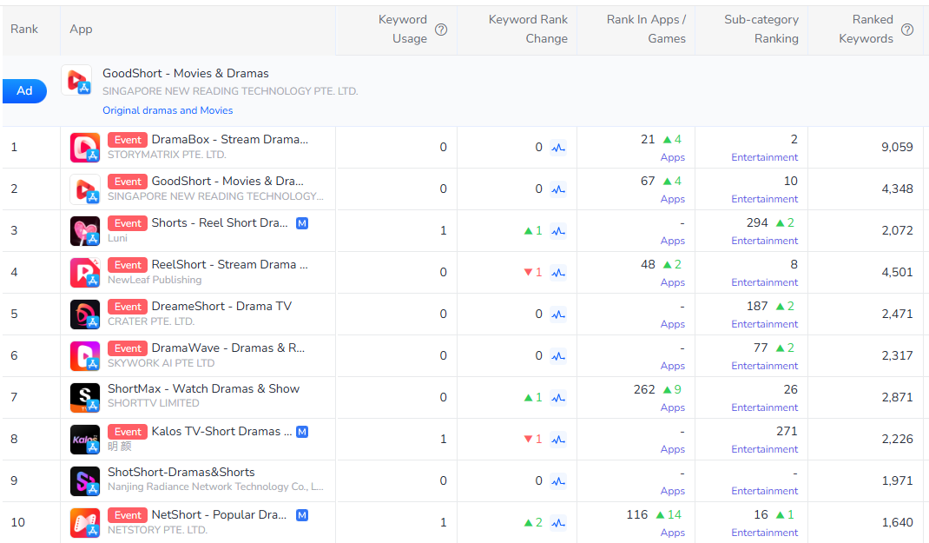
Task: Open GoodShort ad app icon
Action: (x=76, y=80)
